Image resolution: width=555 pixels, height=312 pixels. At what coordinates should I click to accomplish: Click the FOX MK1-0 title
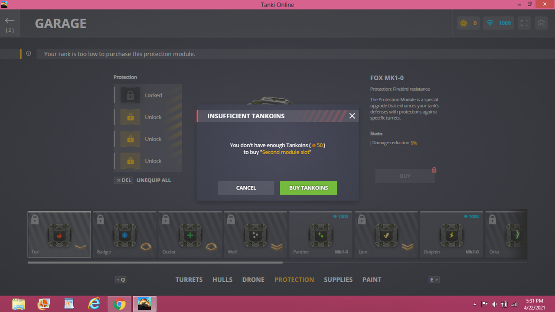tap(387, 78)
